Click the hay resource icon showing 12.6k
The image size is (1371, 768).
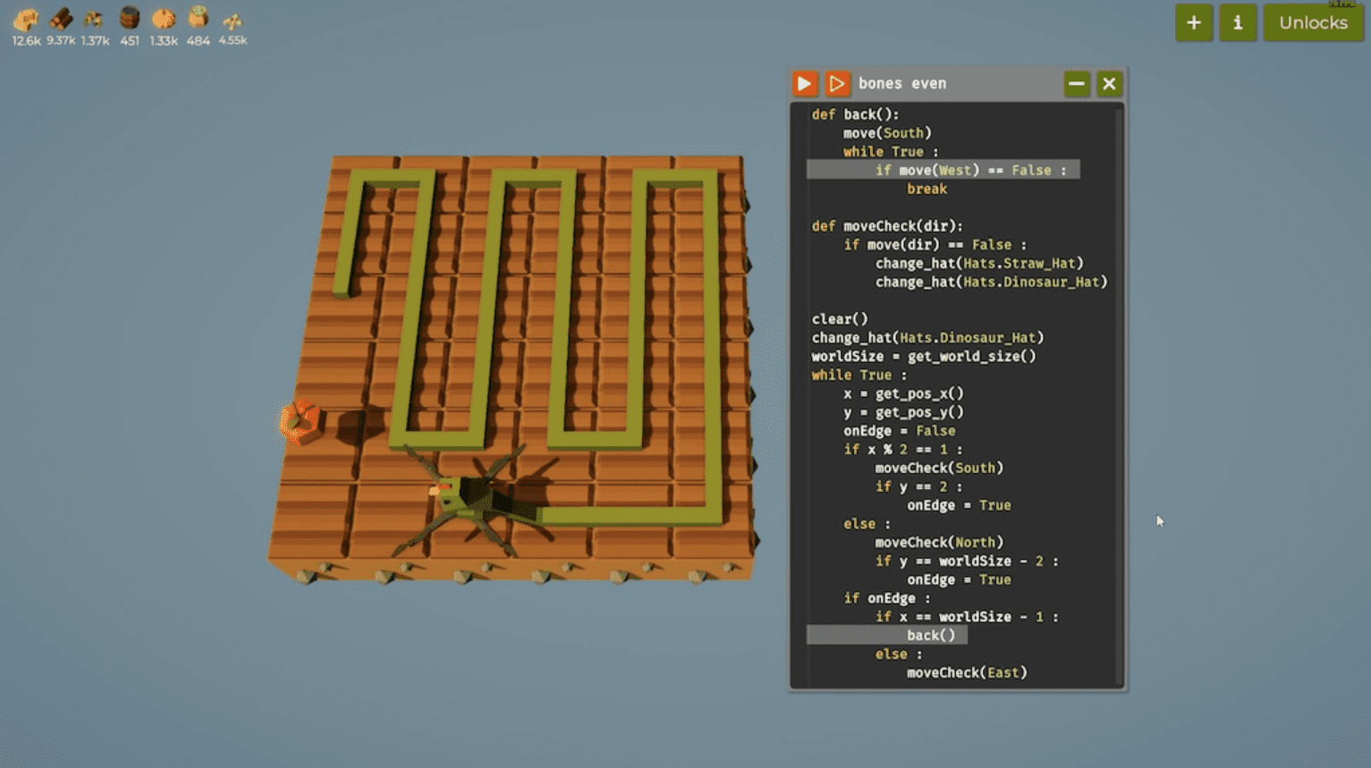click(x=26, y=19)
